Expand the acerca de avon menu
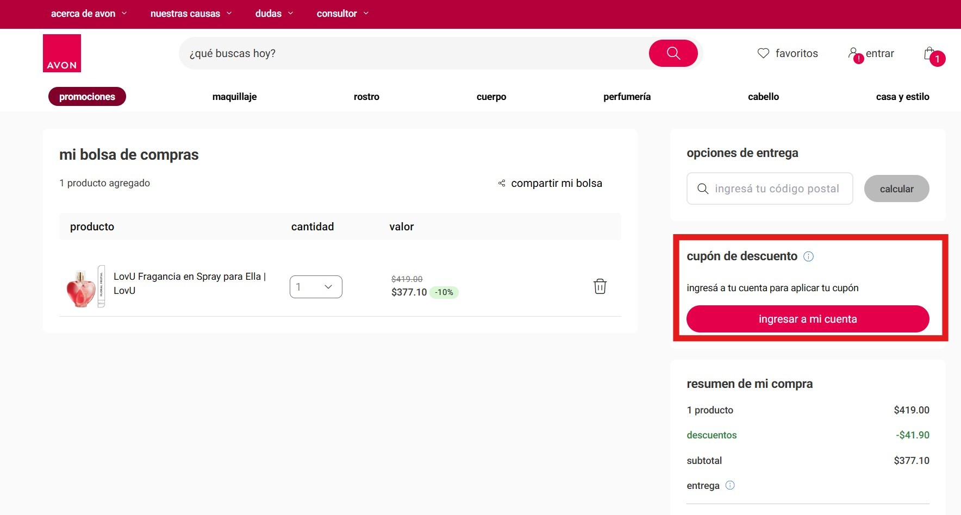 click(89, 14)
